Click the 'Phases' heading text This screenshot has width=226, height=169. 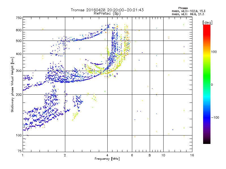[183, 8]
